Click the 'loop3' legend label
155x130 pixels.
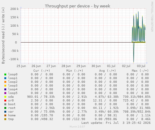pos(13,86)
